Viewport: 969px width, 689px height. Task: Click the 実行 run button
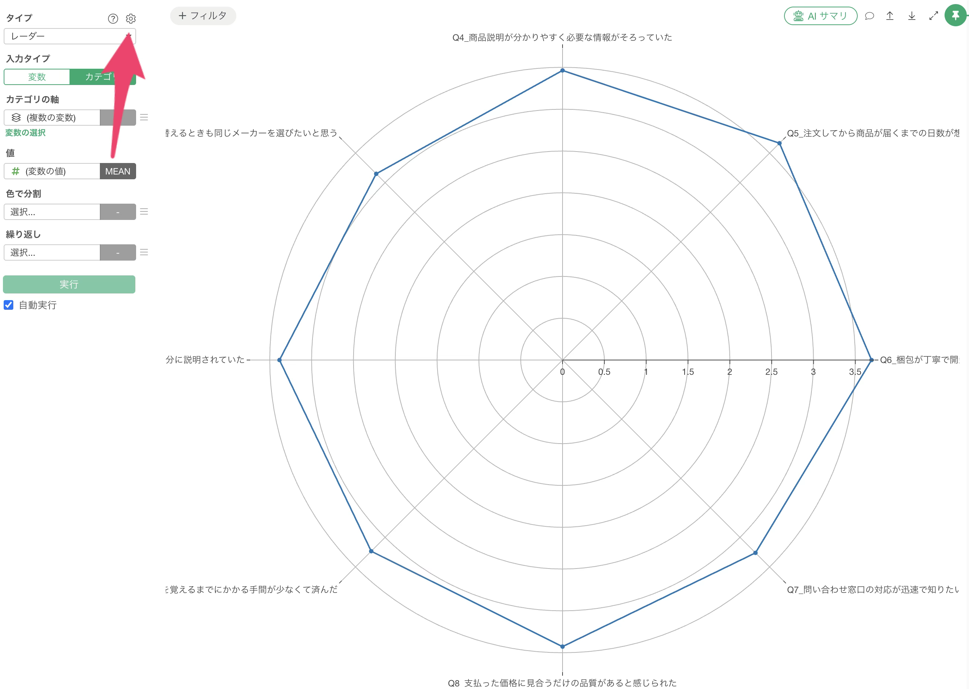69,284
